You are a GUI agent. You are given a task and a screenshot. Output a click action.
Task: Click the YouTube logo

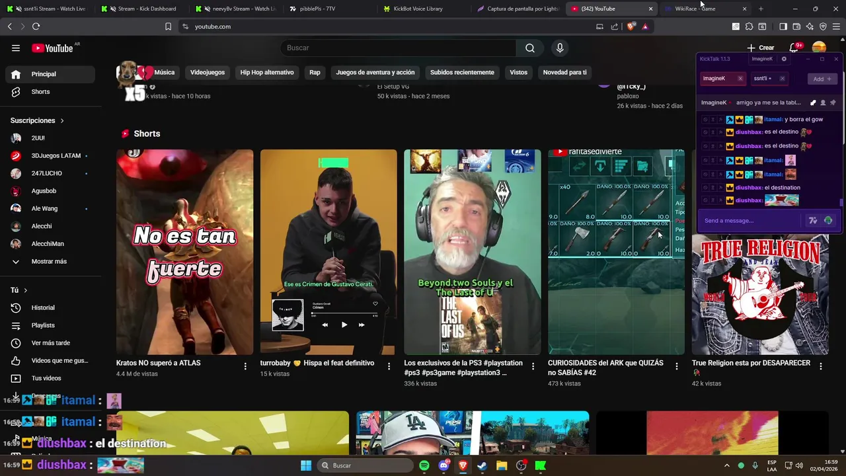[52, 48]
